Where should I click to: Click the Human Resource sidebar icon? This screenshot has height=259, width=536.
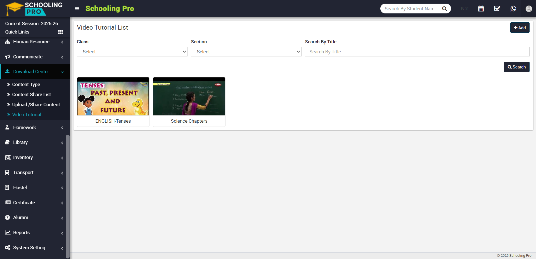pyautogui.click(x=8, y=42)
